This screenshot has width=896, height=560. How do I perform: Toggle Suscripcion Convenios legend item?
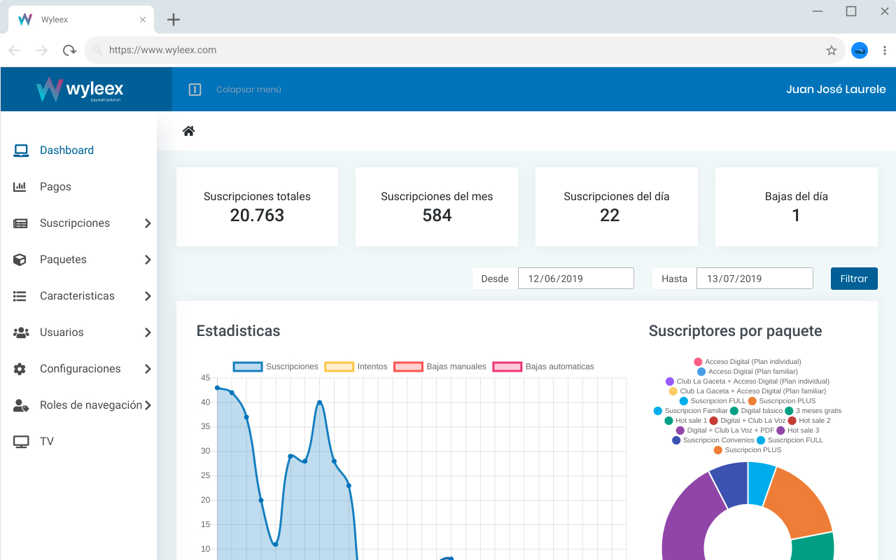[x=713, y=440]
